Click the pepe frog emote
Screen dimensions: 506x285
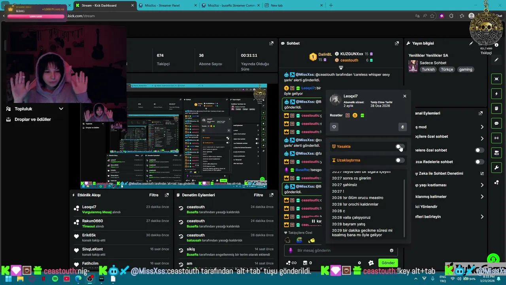coord(299,240)
